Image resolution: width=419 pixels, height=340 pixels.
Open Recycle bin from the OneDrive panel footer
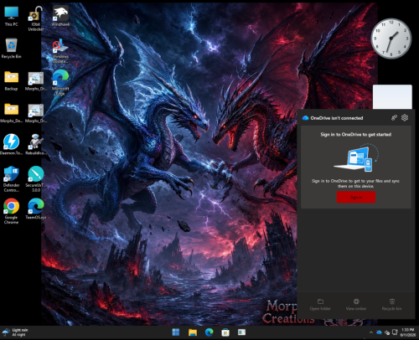[x=391, y=305]
